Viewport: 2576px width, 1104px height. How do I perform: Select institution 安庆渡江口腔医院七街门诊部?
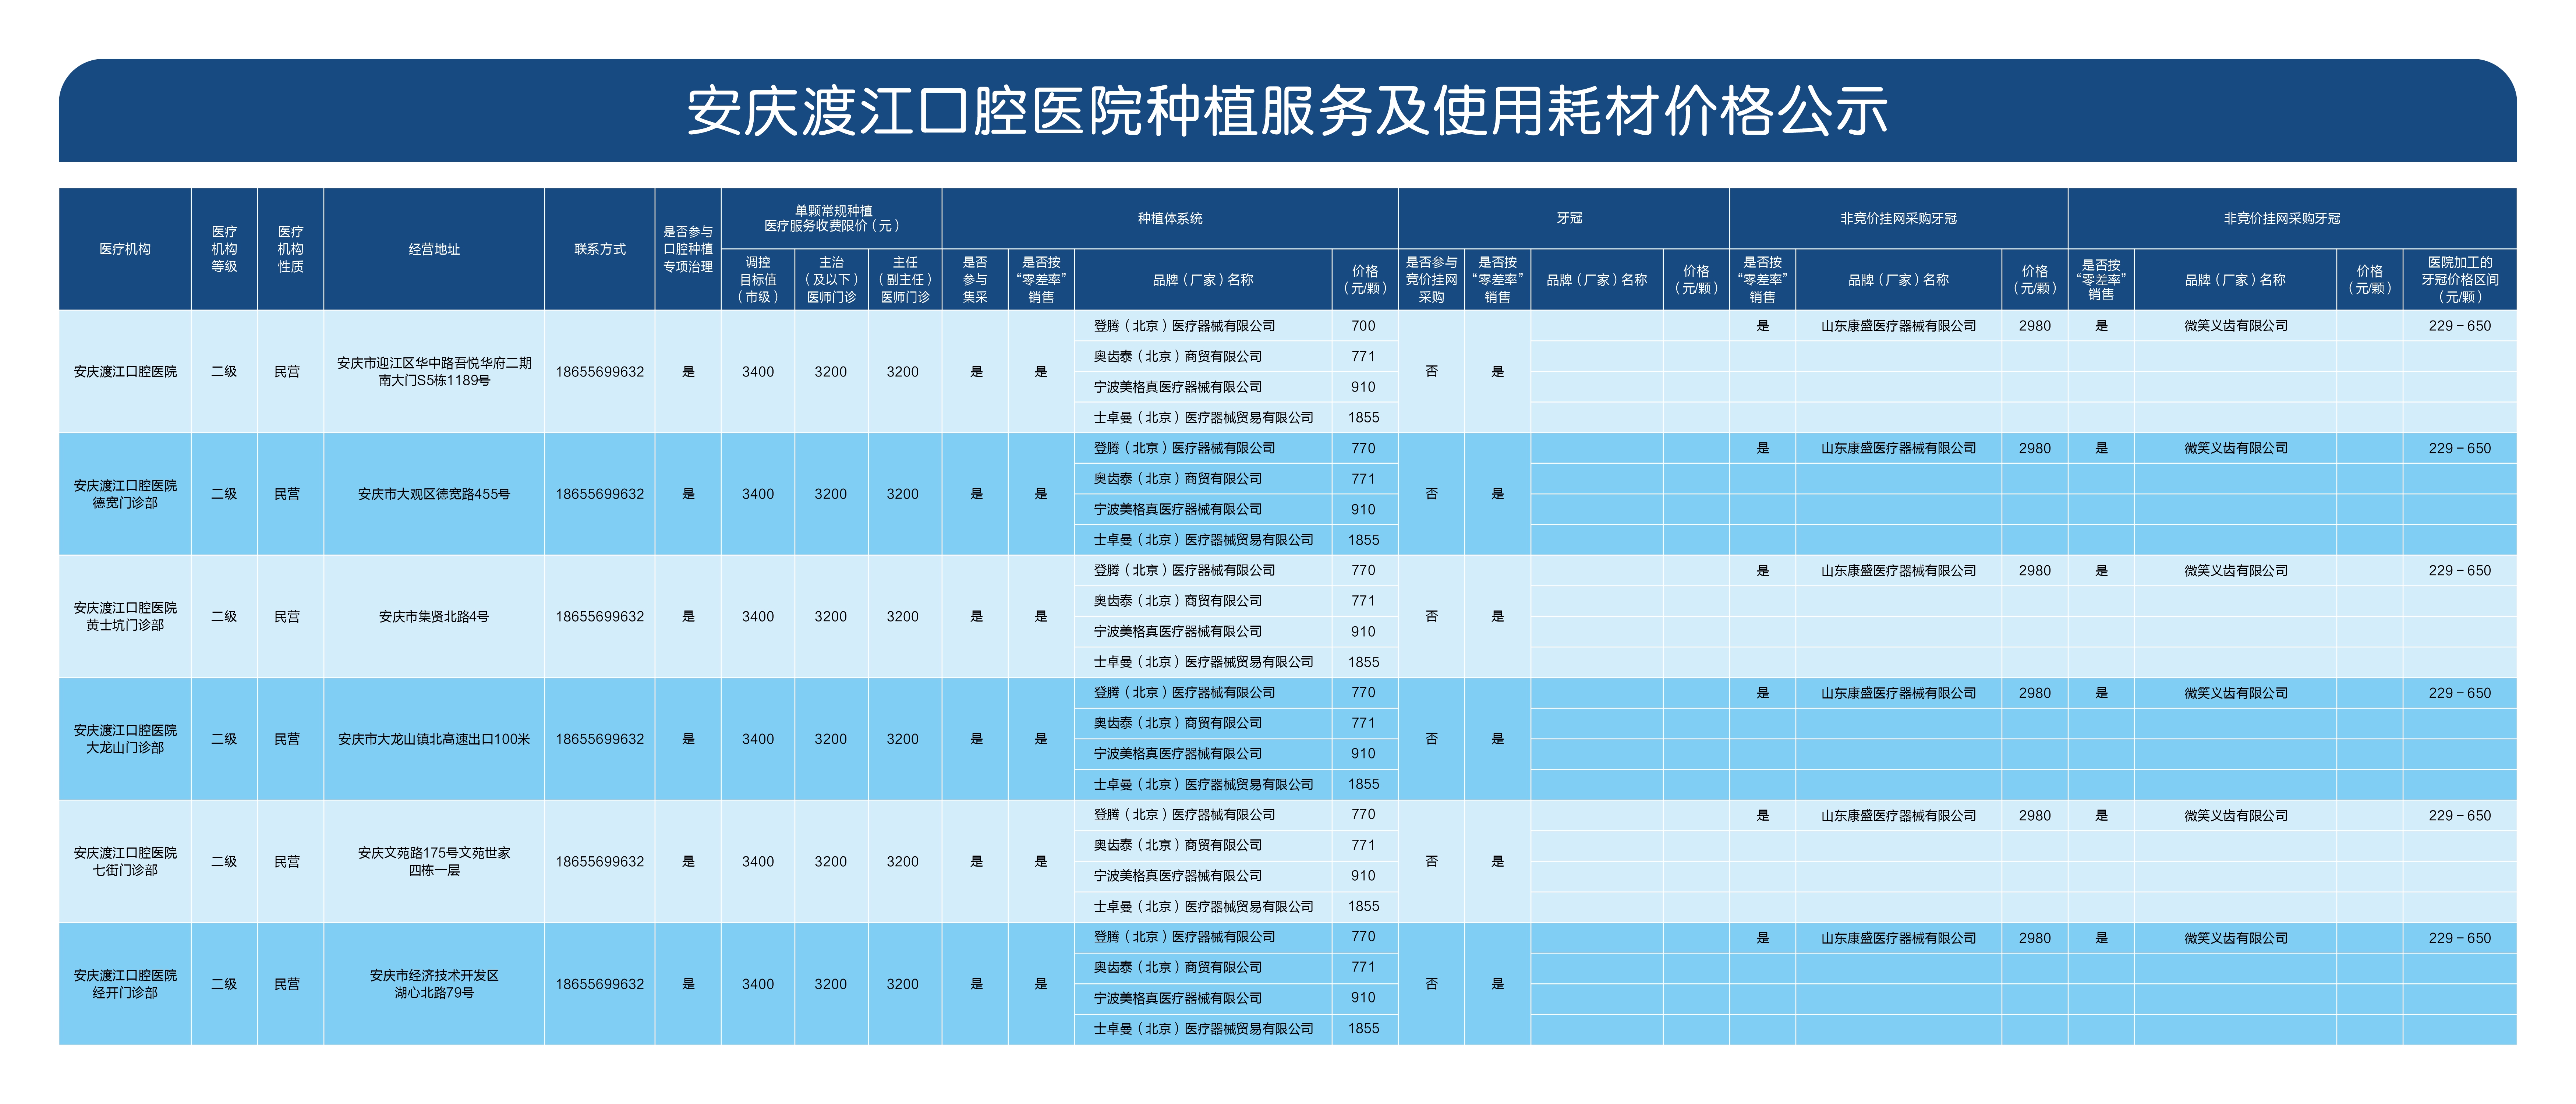pyautogui.click(x=125, y=861)
